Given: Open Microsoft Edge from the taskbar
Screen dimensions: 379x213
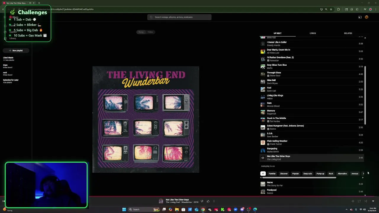Looking at the screenshot, I should pos(255,209).
